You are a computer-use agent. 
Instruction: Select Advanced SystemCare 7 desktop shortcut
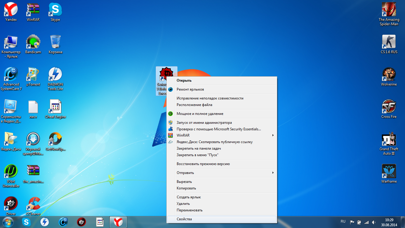(x=11, y=79)
